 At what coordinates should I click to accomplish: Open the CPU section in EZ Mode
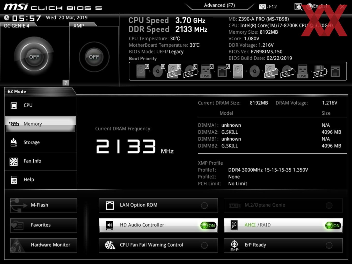tap(41, 106)
